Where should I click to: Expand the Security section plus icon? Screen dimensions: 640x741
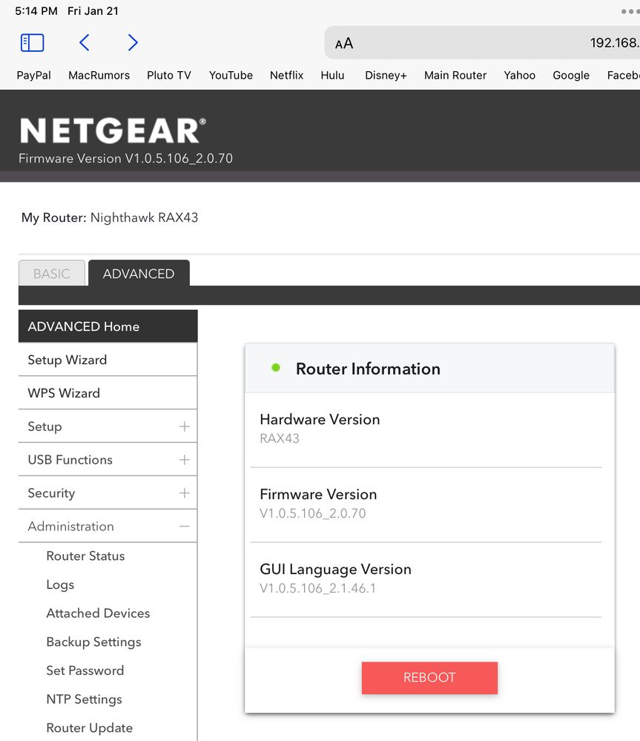click(184, 493)
